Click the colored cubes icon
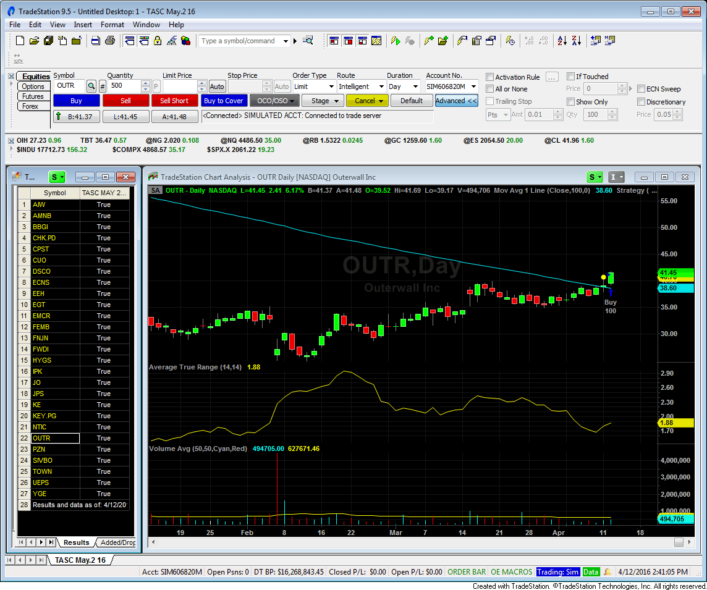Screen dimensions: 707x590 186,41
